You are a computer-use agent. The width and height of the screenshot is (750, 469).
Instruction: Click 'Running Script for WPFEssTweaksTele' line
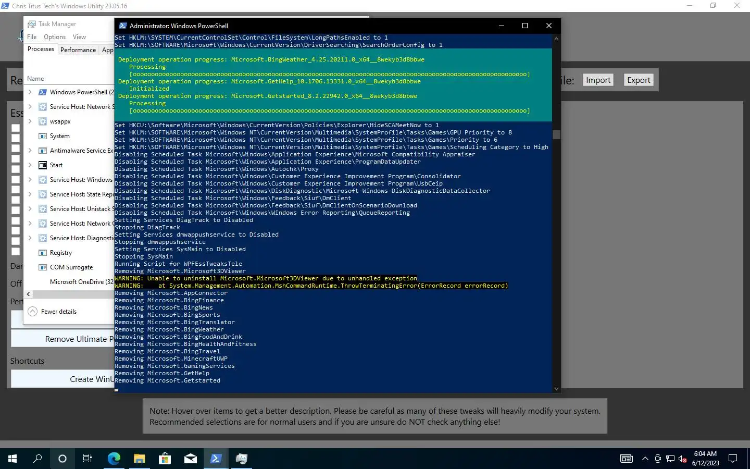(x=178, y=264)
